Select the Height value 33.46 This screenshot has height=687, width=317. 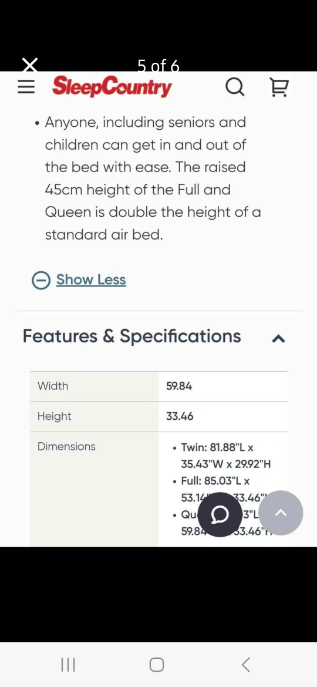pos(180,416)
